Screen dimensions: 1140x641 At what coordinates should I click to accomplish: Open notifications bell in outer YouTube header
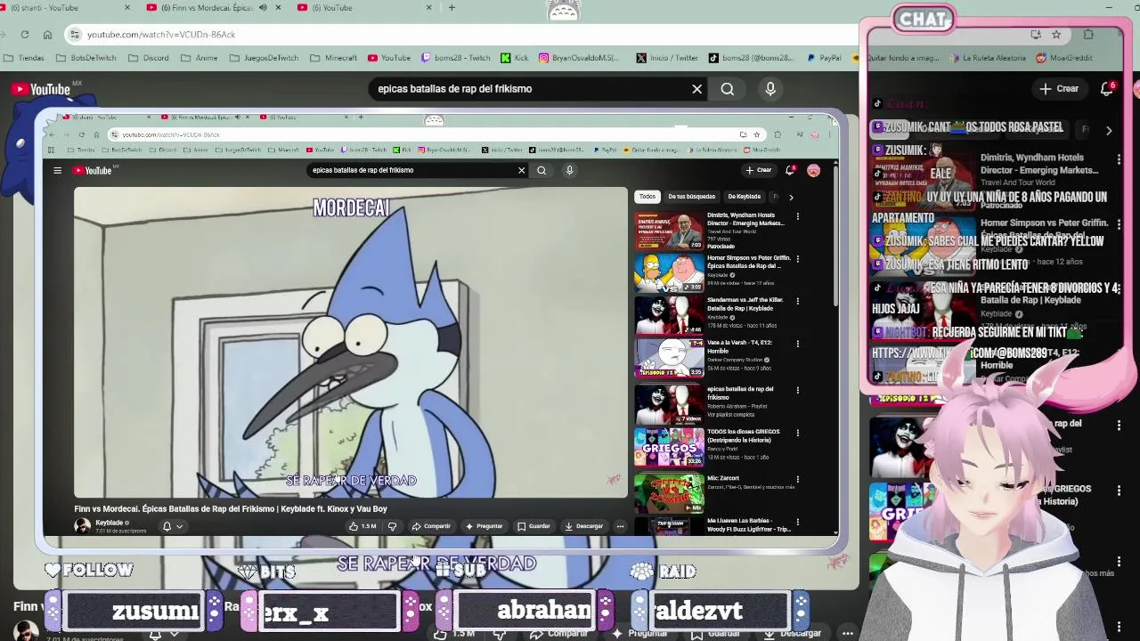coord(1107,89)
